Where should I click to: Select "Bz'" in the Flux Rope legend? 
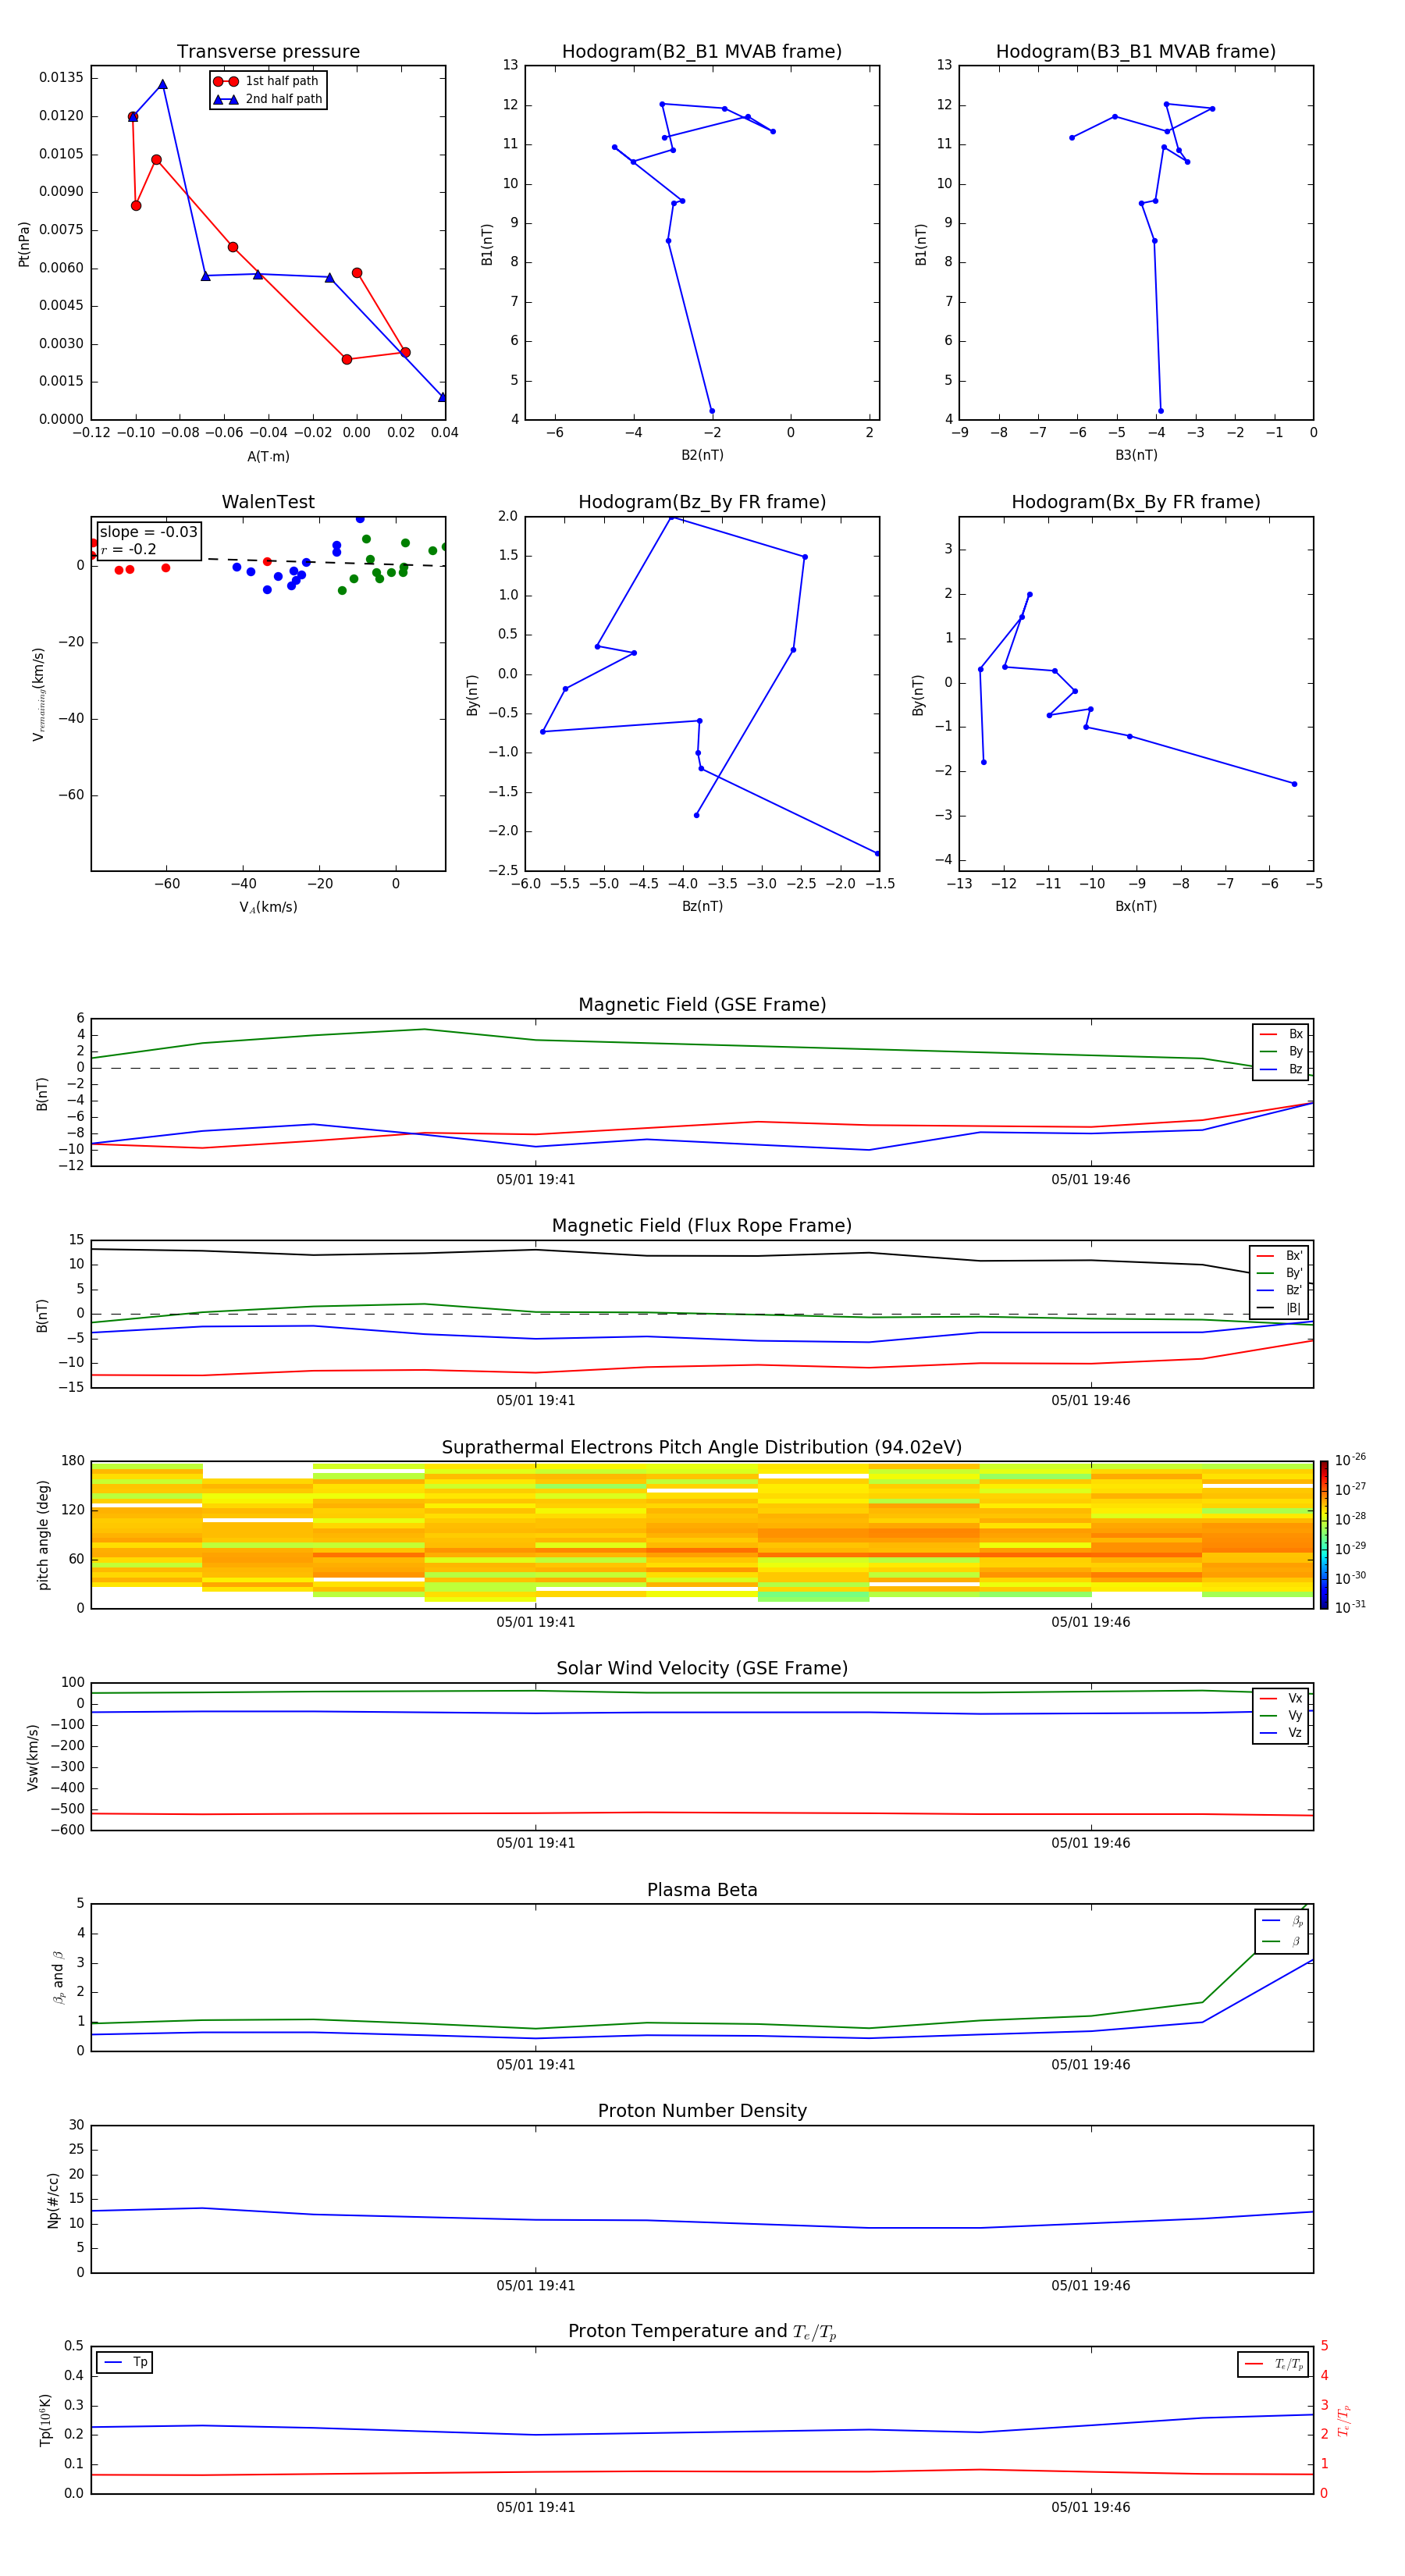point(1280,1290)
